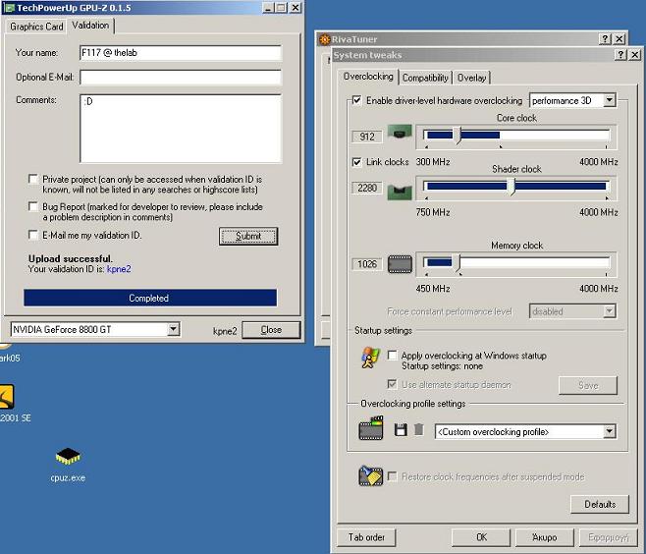The height and width of the screenshot is (554, 646).
Task: Click the disabled Εφαρμογή apply button
Action: [608, 537]
